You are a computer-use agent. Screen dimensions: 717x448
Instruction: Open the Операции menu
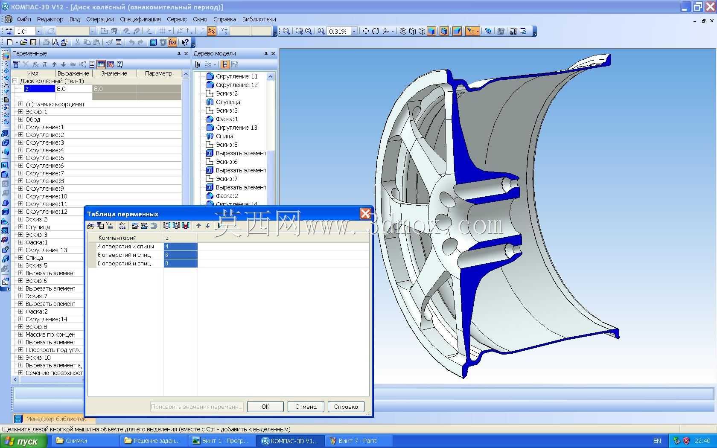click(x=100, y=19)
